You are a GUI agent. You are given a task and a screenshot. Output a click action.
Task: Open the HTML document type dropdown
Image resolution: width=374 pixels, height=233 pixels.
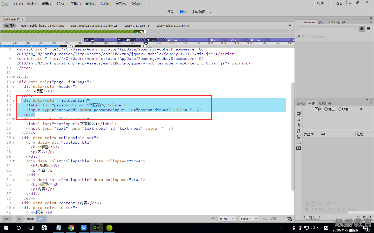pyautogui.click(x=227, y=219)
